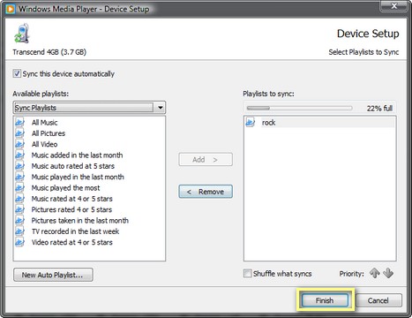Select Music auto rated at 5 stars
412x318 pixels.
pos(73,166)
